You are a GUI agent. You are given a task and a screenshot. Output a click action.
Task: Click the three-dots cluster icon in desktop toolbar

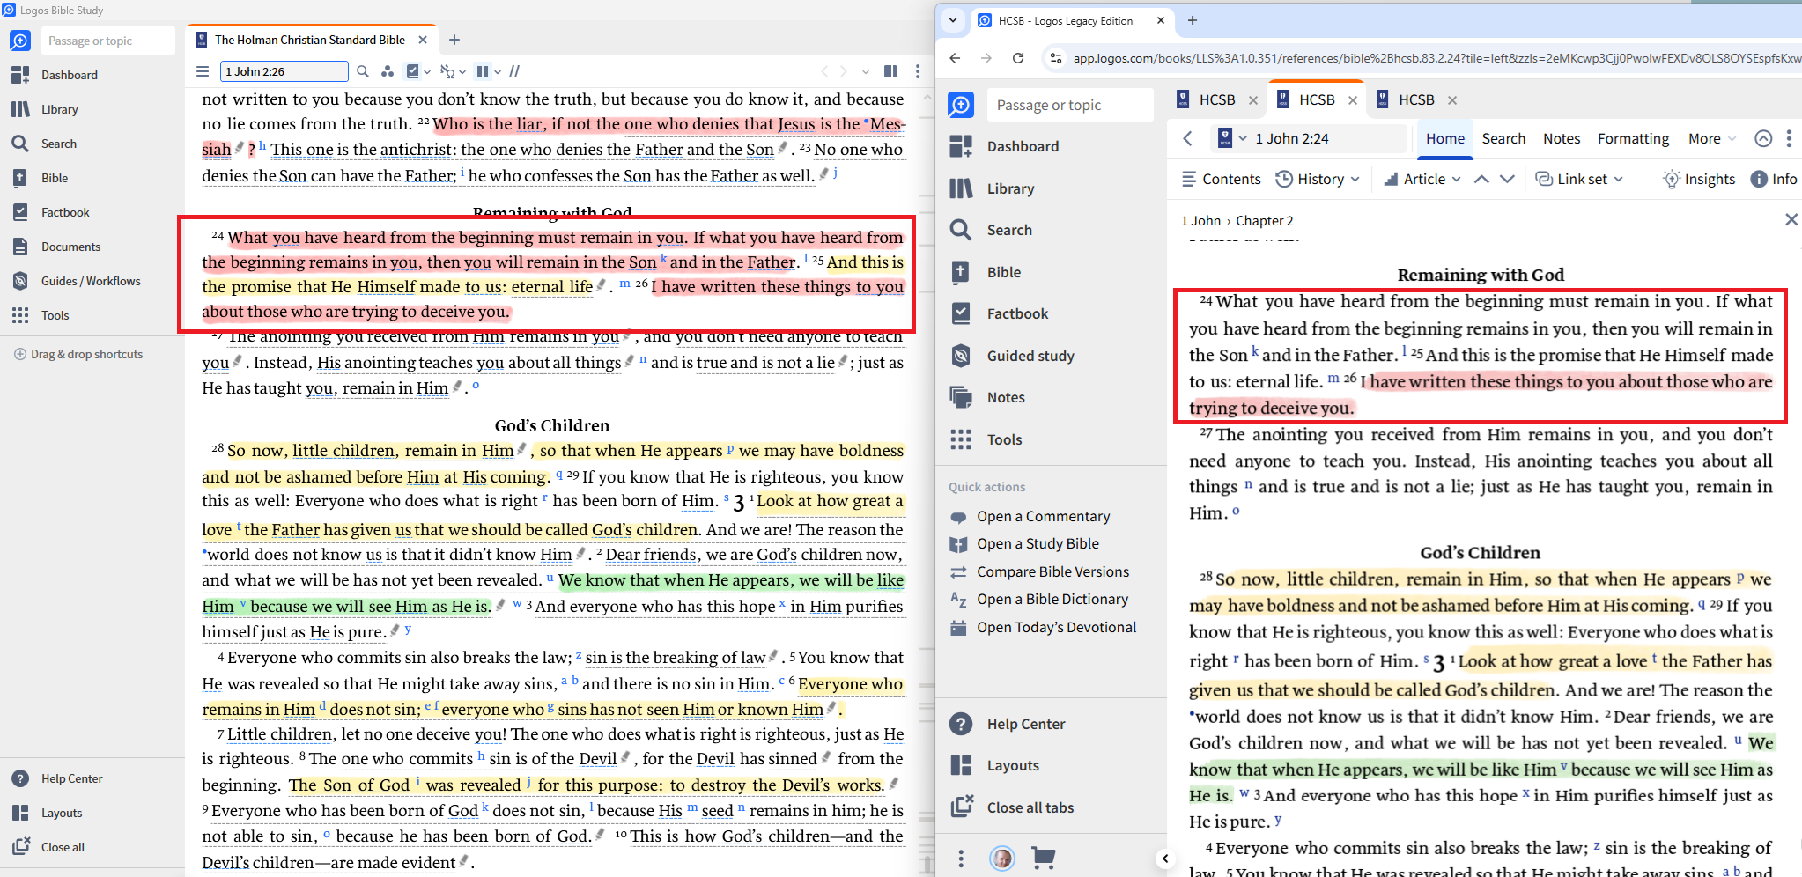388,71
